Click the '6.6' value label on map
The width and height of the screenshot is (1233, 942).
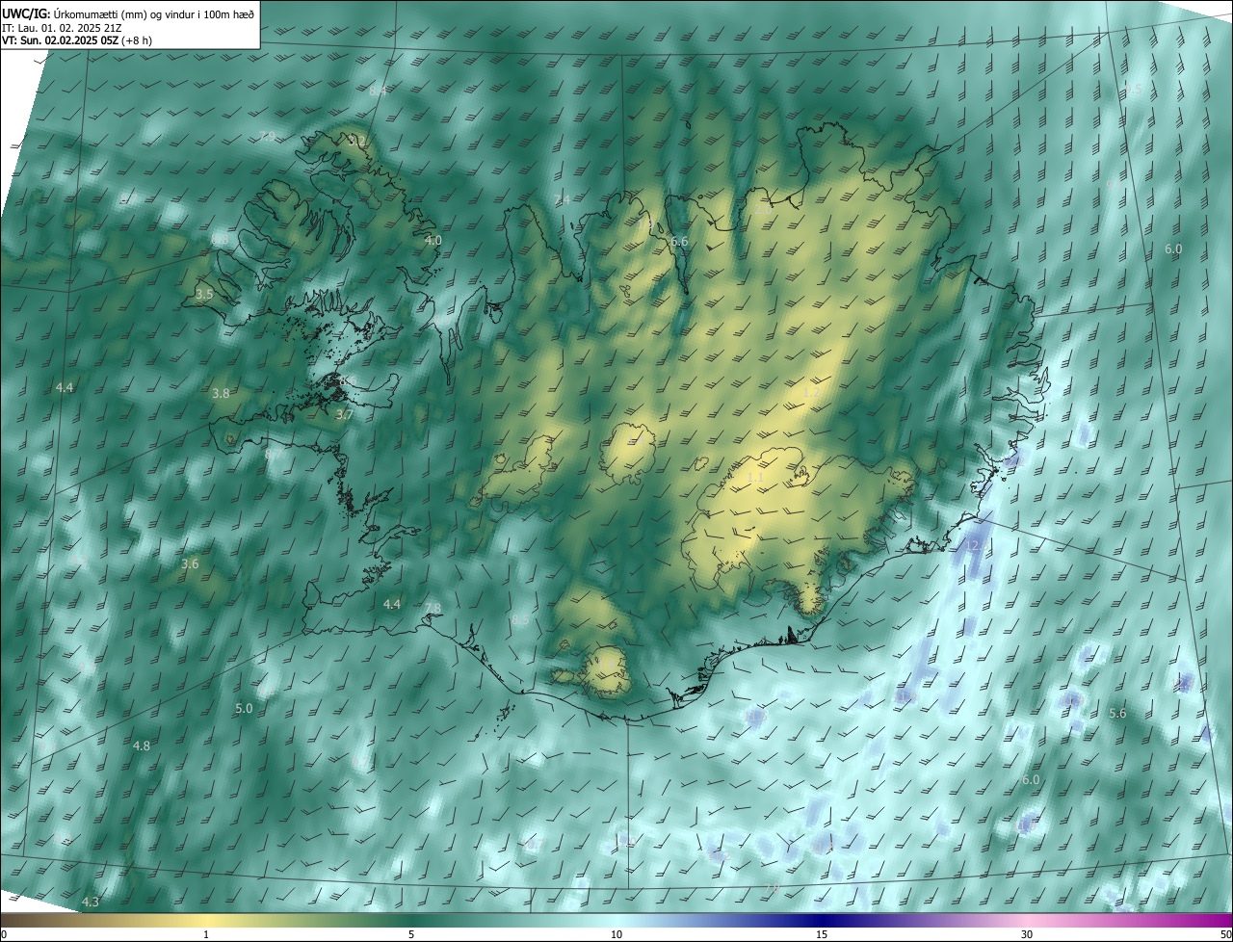(679, 241)
